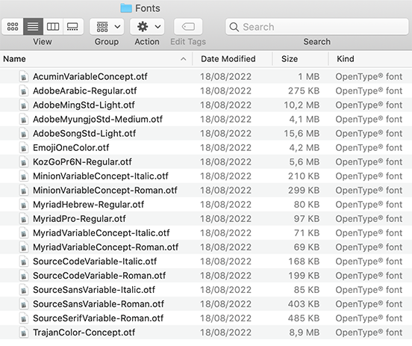The height and width of the screenshot is (346, 412).
Task: Click file name MyriadVariableConcept-Roman.otf
Action: (x=106, y=247)
